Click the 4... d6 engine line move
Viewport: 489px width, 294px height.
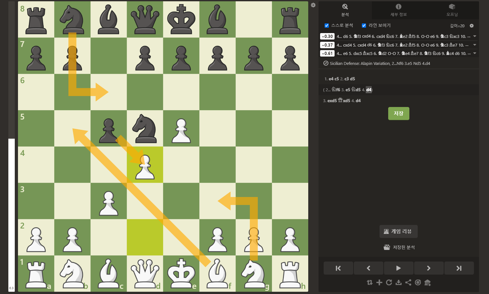[345, 36]
